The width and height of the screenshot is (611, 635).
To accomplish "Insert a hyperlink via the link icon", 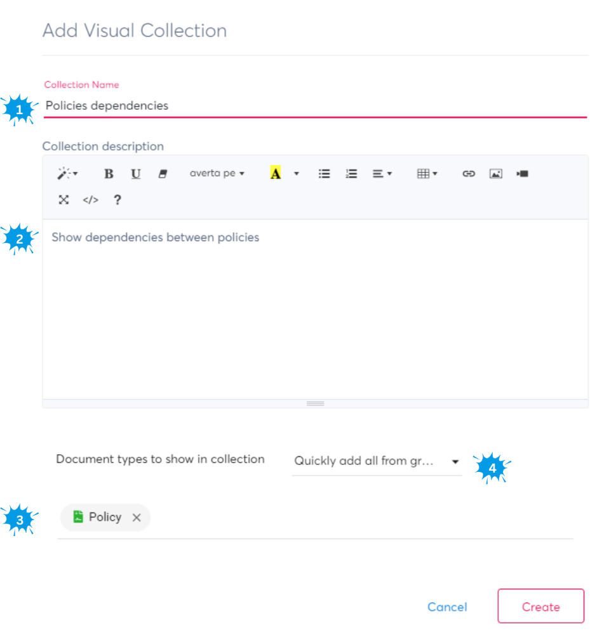I will point(469,174).
